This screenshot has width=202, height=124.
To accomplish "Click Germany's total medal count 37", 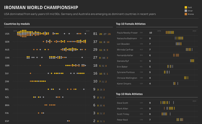I will point(95,42).
